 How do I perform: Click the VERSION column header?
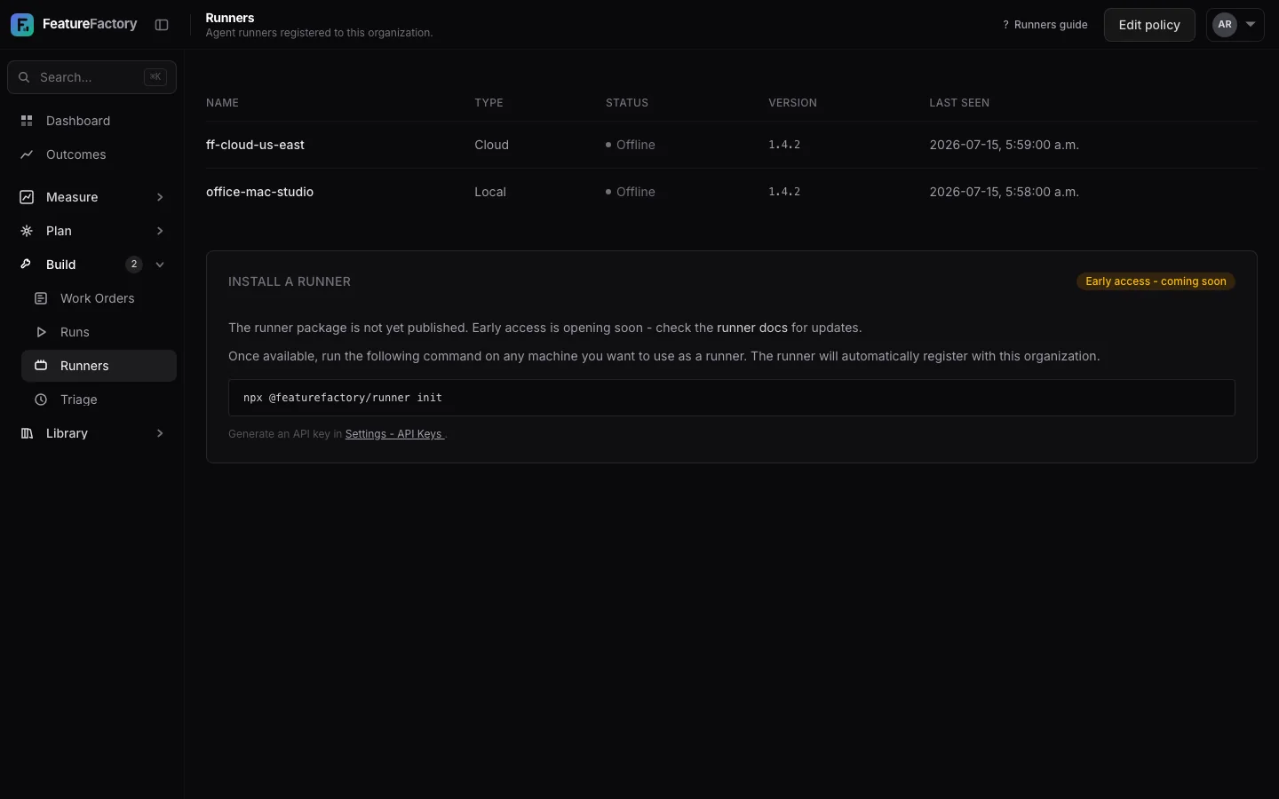point(792,103)
